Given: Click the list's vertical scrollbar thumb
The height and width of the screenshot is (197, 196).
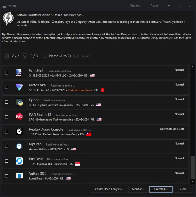Looking at the screenshot, I should (193, 168).
